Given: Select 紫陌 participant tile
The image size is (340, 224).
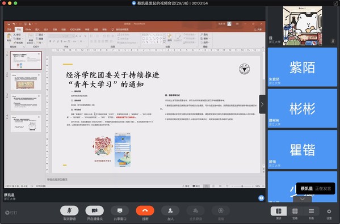Looking at the screenshot, I should pos(303,67).
